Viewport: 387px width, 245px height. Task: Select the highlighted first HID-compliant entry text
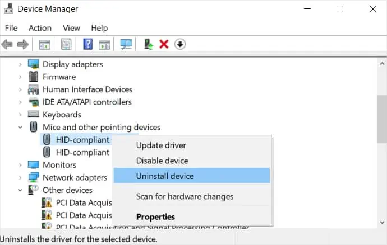(82, 140)
